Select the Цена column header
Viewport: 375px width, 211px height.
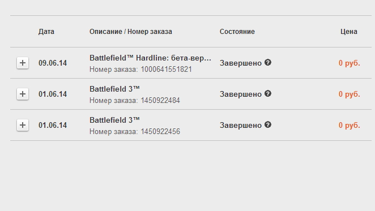tap(349, 32)
